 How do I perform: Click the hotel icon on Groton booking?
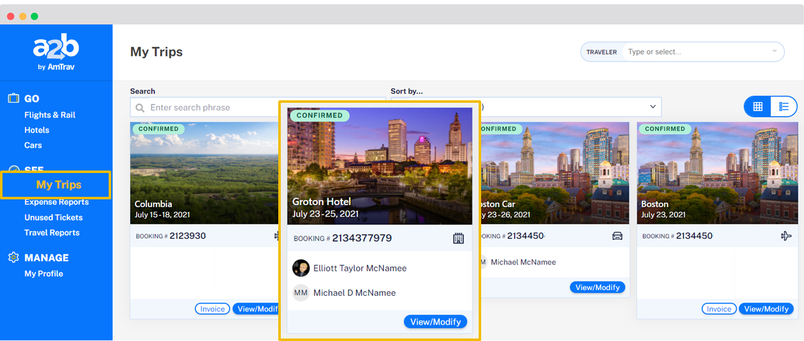[x=458, y=238]
